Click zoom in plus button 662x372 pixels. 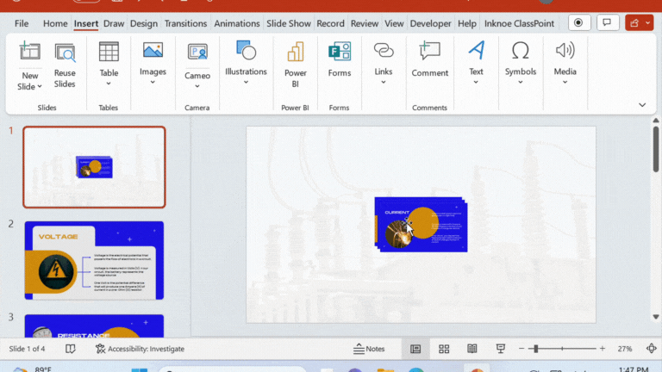pyautogui.click(x=602, y=349)
